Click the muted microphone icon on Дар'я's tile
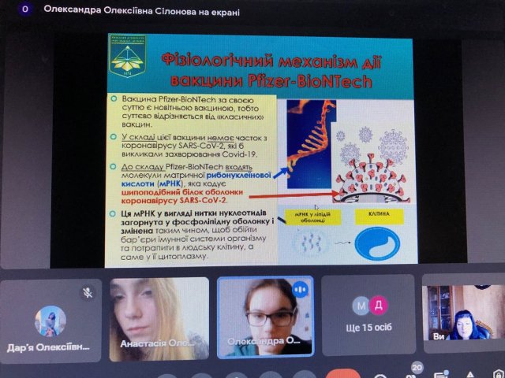 pyautogui.click(x=88, y=292)
